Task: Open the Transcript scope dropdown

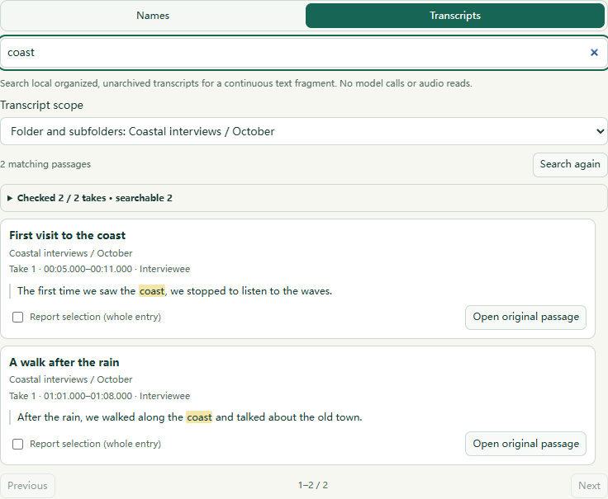Action: pos(304,131)
